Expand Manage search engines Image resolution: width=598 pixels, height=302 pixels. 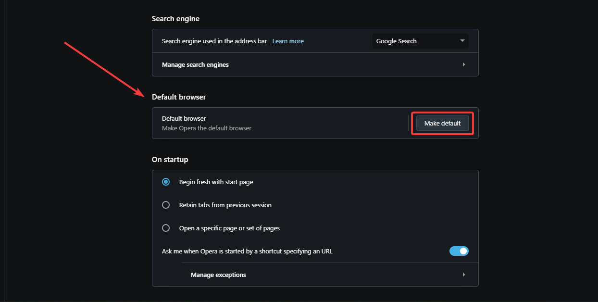click(315, 64)
